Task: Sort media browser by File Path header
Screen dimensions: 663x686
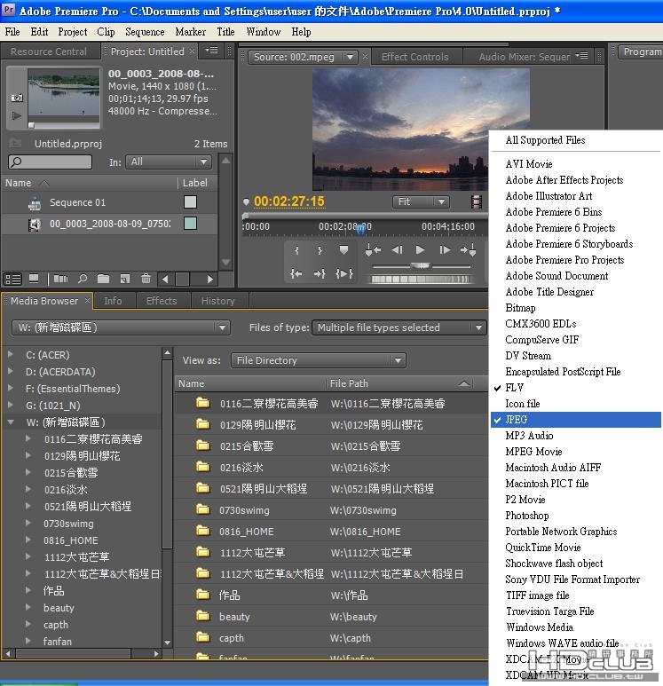Action: point(349,383)
